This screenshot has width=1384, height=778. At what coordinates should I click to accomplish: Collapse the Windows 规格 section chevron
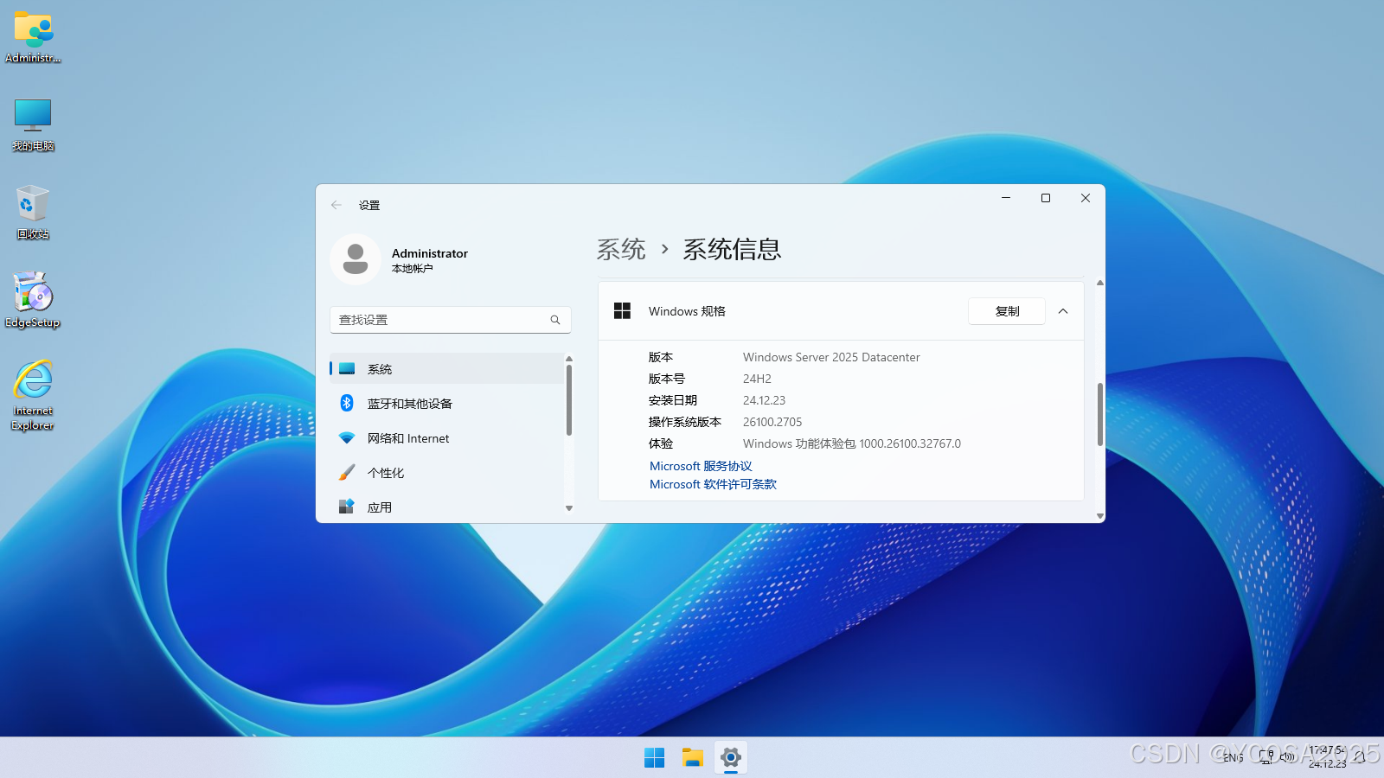click(x=1063, y=311)
